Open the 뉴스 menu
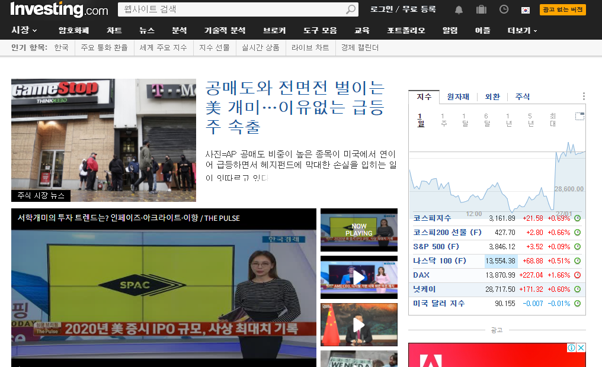The height and width of the screenshot is (367, 602). tap(147, 30)
